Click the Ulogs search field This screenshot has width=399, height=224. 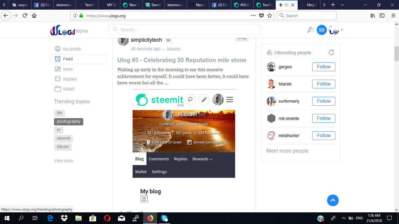pos(184,29)
